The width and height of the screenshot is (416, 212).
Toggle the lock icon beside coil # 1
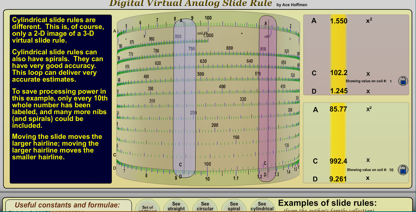[x=403, y=81]
